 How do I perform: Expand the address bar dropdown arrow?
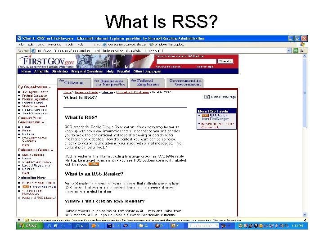[x=289, y=50]
